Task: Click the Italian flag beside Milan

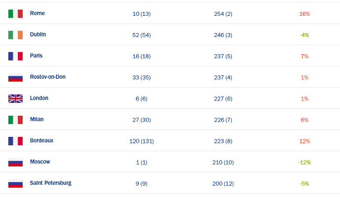Action: pos(15,120)
